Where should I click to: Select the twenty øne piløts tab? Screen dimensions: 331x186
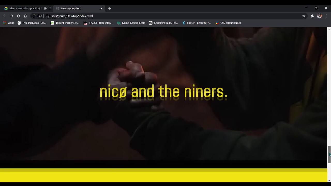(79, 8)
